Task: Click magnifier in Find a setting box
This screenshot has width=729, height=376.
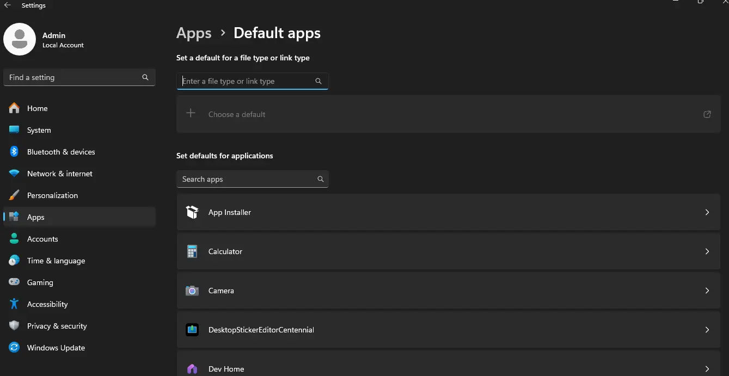Action: point(145,77)
